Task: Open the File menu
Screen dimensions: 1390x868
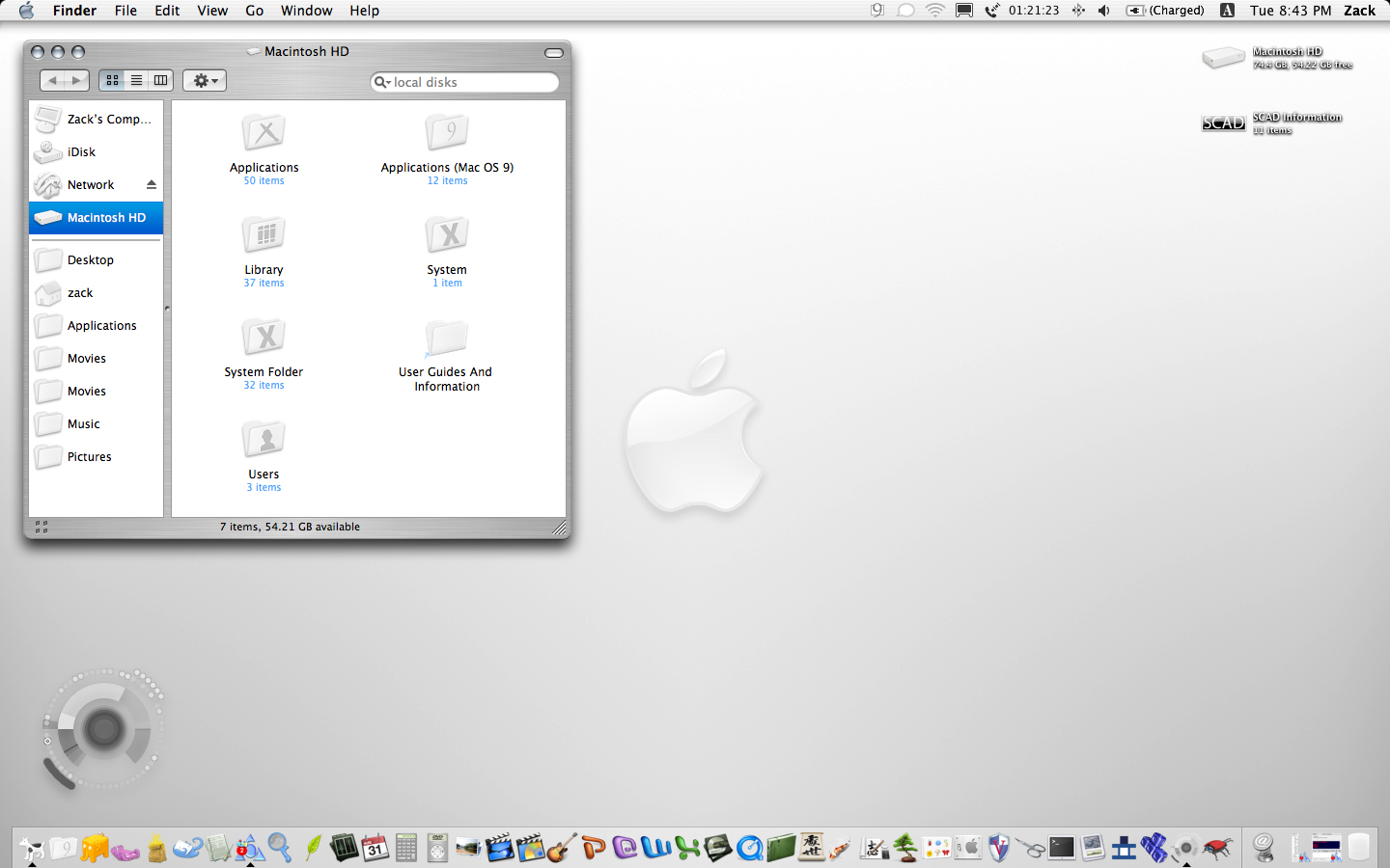Action: click(125, 11)
